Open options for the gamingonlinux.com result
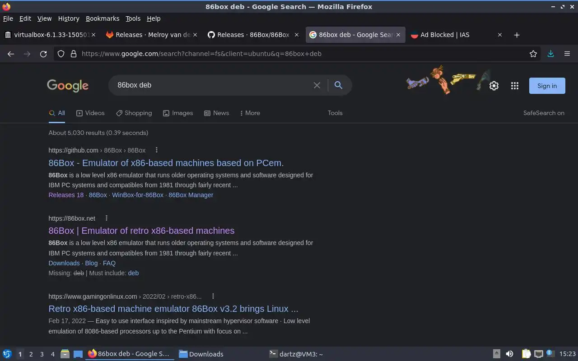 click(213, 296)
